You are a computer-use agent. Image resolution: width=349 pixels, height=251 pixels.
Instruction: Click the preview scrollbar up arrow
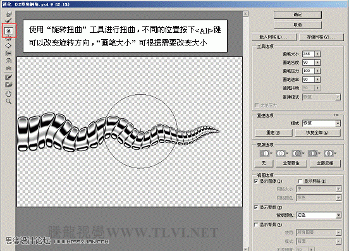pos(245,14)
